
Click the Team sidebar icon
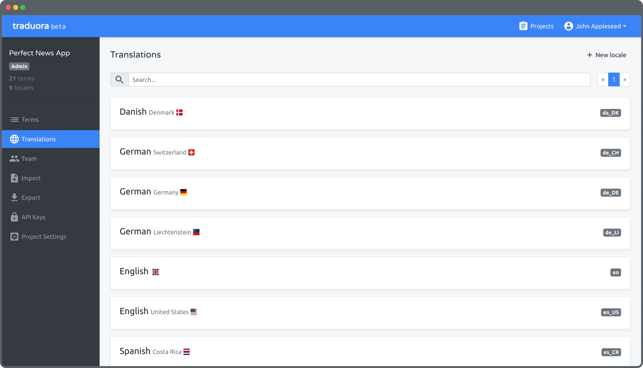coord(14,159)
